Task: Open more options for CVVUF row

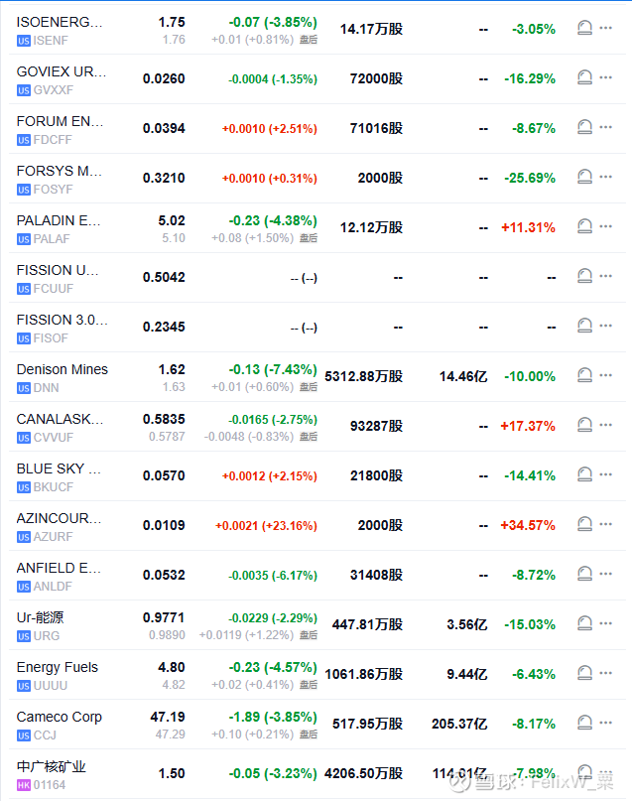Action: (x=606, y=425)
